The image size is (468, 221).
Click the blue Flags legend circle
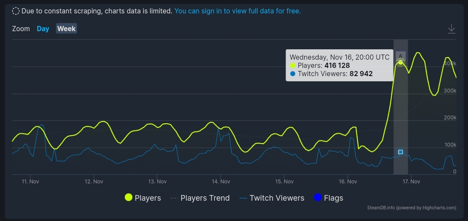click(318, 198)
